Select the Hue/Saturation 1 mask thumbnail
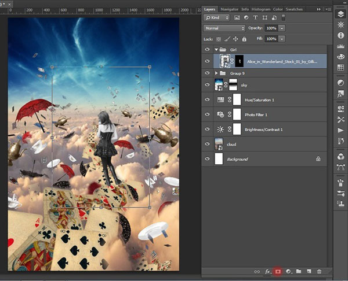348x281 pixels. click(x=237, y=99)
